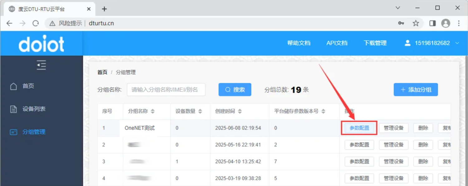Open 首页 from the sidebar home icon
This screenshot has height=186, width=468.
[x=13, y=86]
